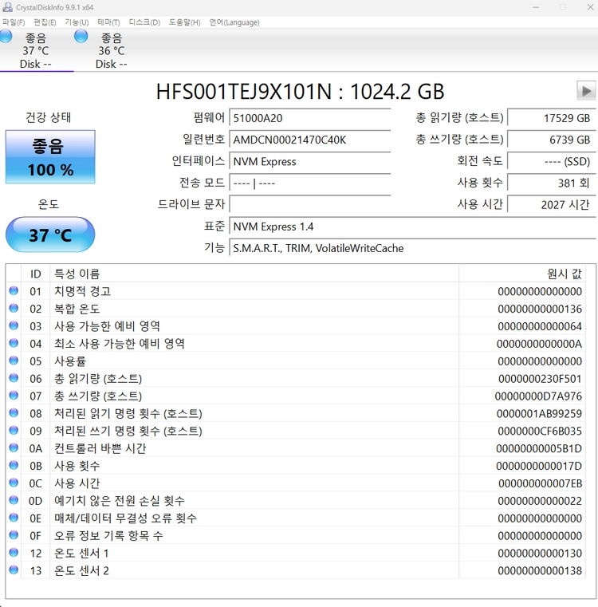598x607 pixels.
Task: Click the standard field NVM Express 1.4
Action: click(x=412, y=227)
